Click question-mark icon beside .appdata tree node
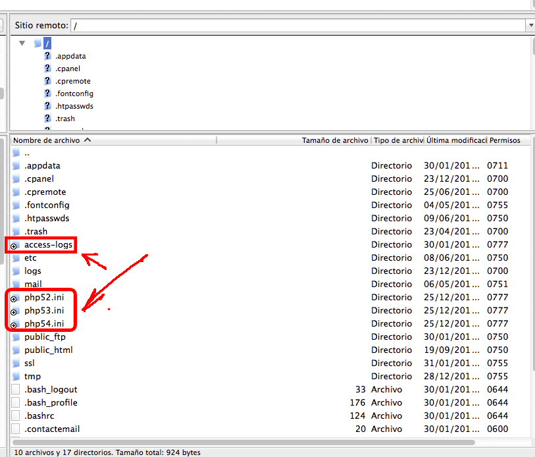Screen dimensions: 535x457 47,56
